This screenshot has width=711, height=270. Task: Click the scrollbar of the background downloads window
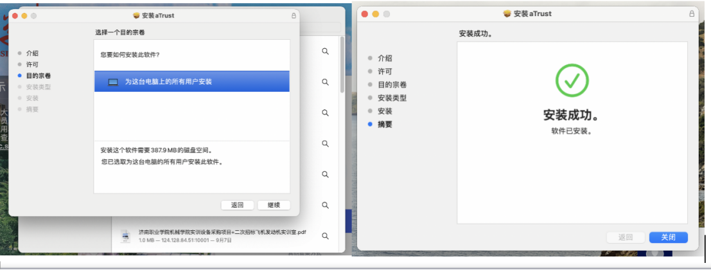pos(342,65)
